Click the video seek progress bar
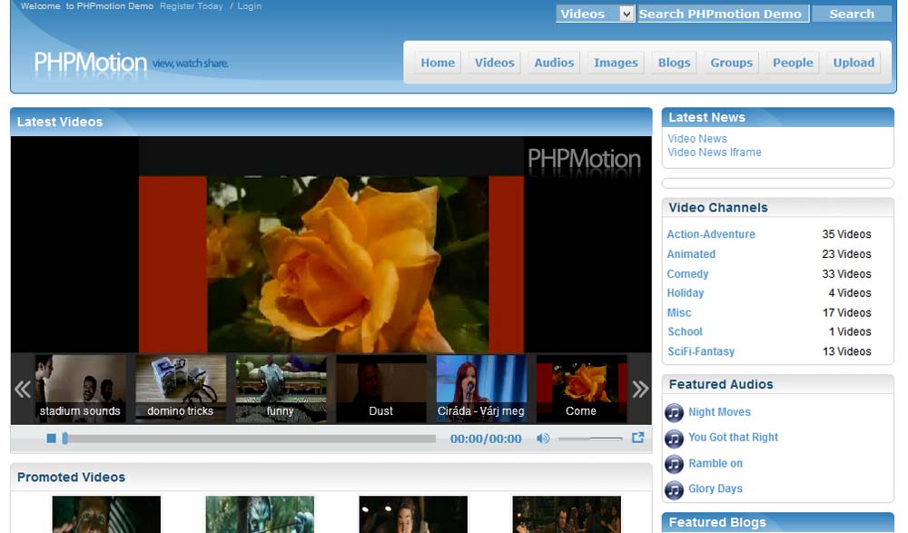Screen dimensions: 908x533 (250, 439)
